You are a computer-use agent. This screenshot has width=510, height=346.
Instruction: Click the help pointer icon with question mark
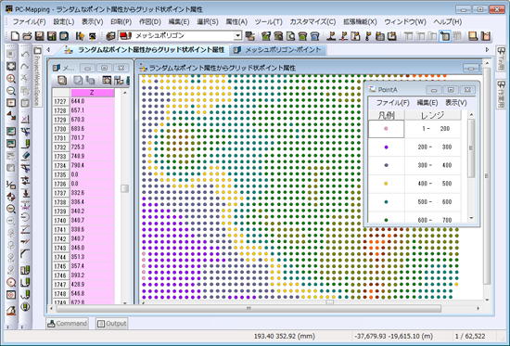(80, 36)
